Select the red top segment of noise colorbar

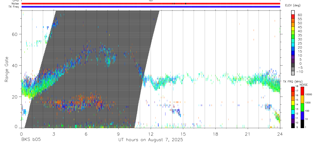tap(302, 91)
